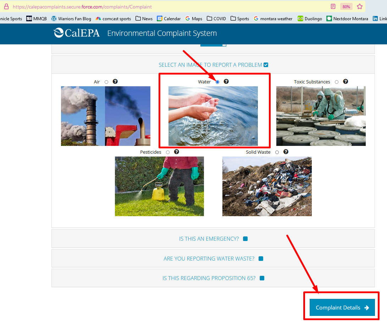Screen dimensions: 387x323
Task: Click the Environmental Complaint System title
Action: 162,33
